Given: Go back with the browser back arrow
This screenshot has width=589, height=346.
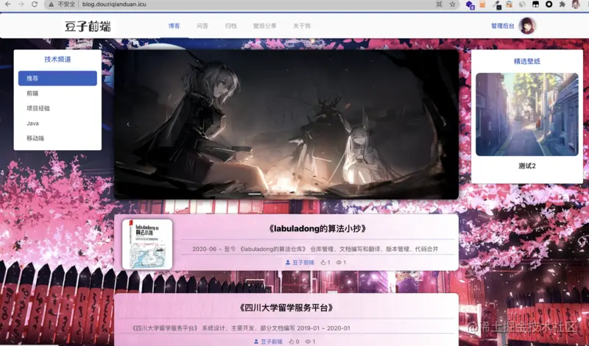Looking at the screenshot, I should tap(7, 4).
